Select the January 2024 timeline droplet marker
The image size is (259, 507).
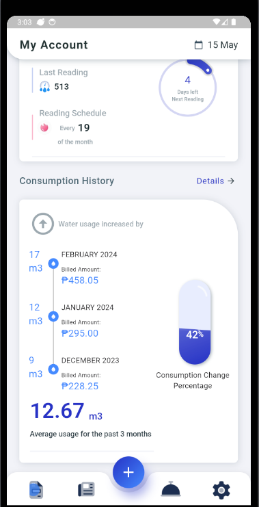coord(53,316)
